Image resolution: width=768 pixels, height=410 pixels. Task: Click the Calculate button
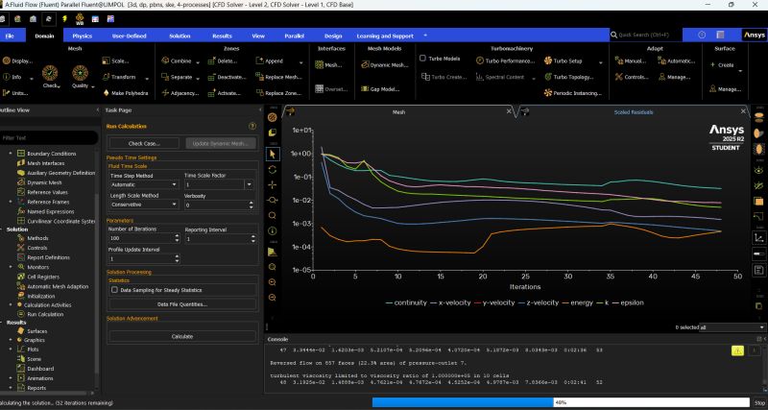pyautogui.click(x=182, y=336)
